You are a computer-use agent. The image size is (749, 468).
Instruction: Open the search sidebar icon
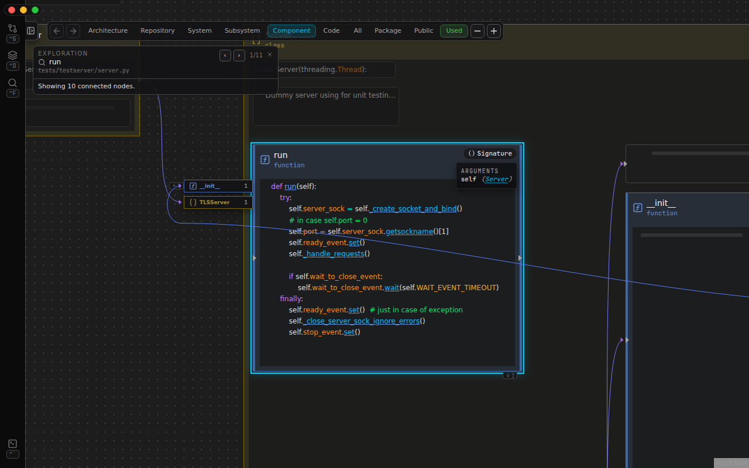(12, 82)
